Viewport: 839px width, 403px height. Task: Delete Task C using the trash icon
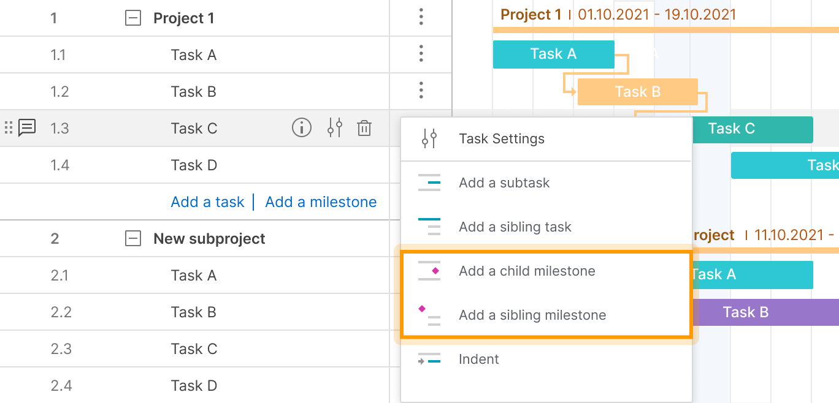(364, 128)
